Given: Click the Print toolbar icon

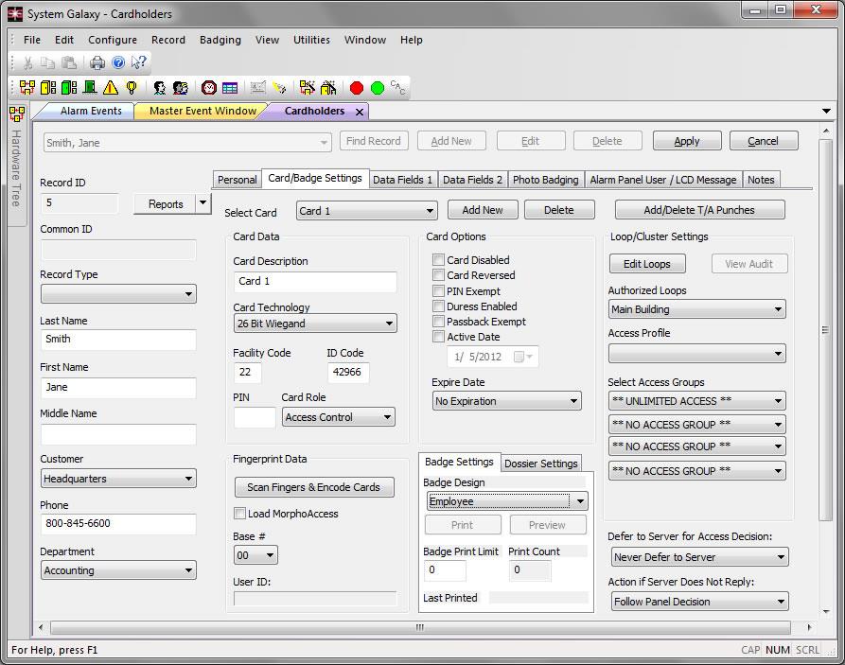Looking at the screenshot, I should point(97,62).
